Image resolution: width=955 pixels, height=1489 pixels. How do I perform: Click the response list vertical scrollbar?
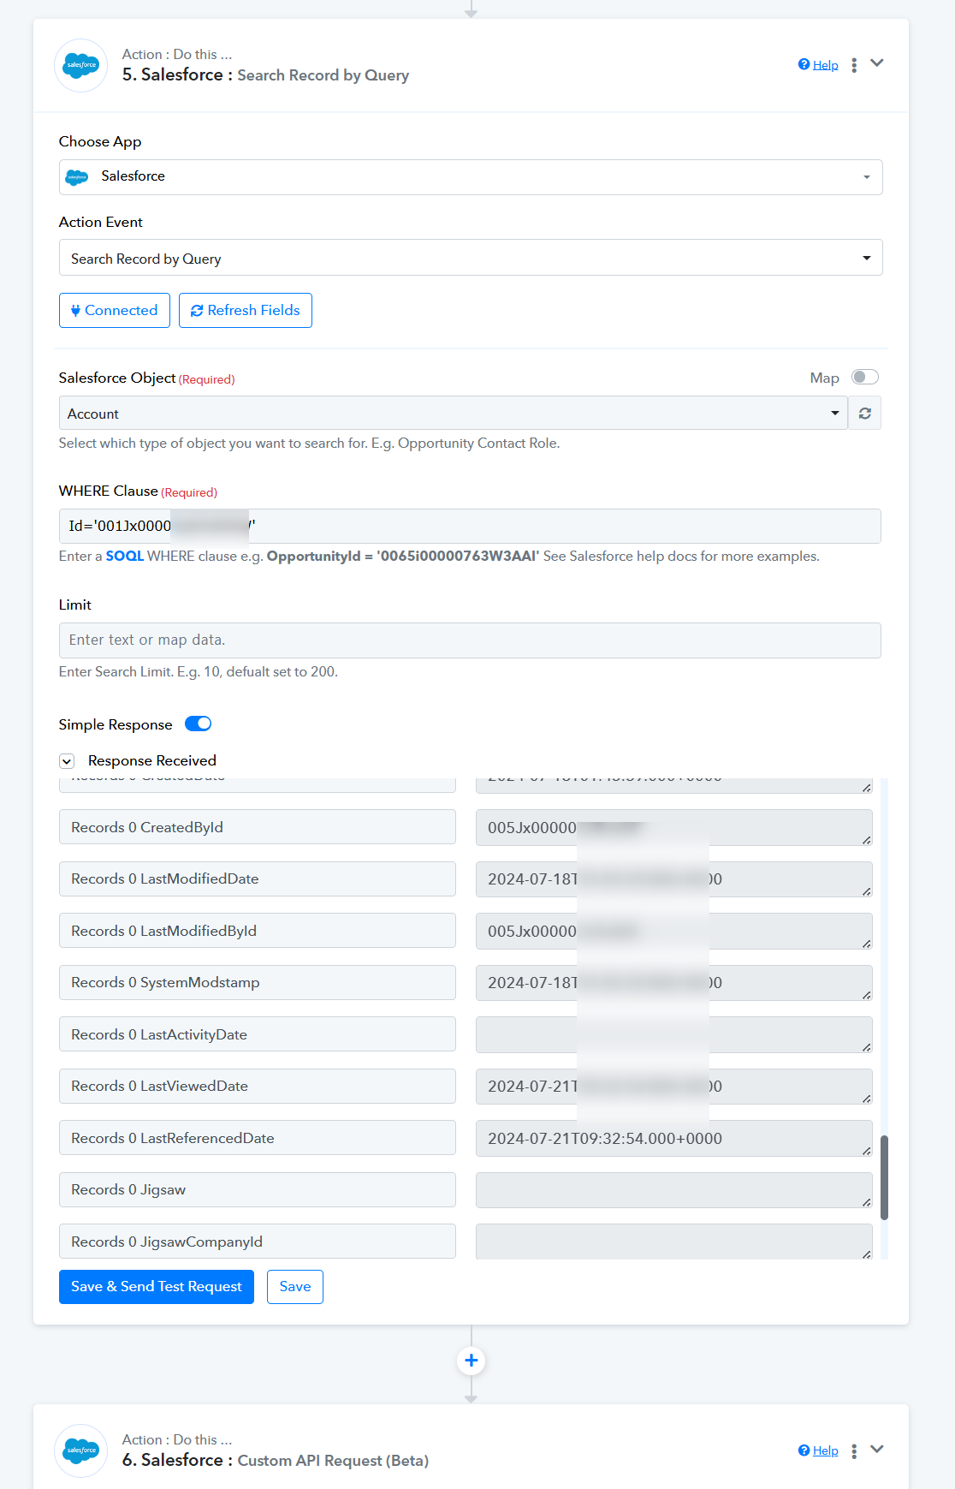(x=884, y=1177)
